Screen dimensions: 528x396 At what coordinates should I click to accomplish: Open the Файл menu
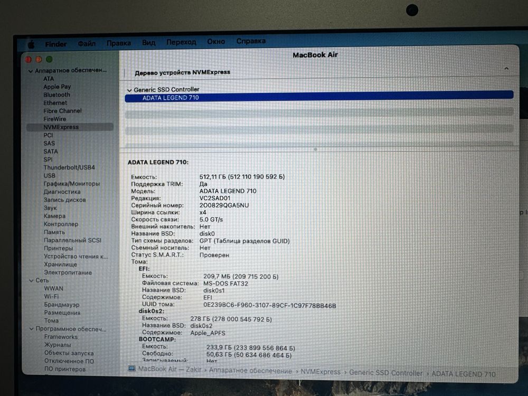pyautogui.click(x=87, y=44)
